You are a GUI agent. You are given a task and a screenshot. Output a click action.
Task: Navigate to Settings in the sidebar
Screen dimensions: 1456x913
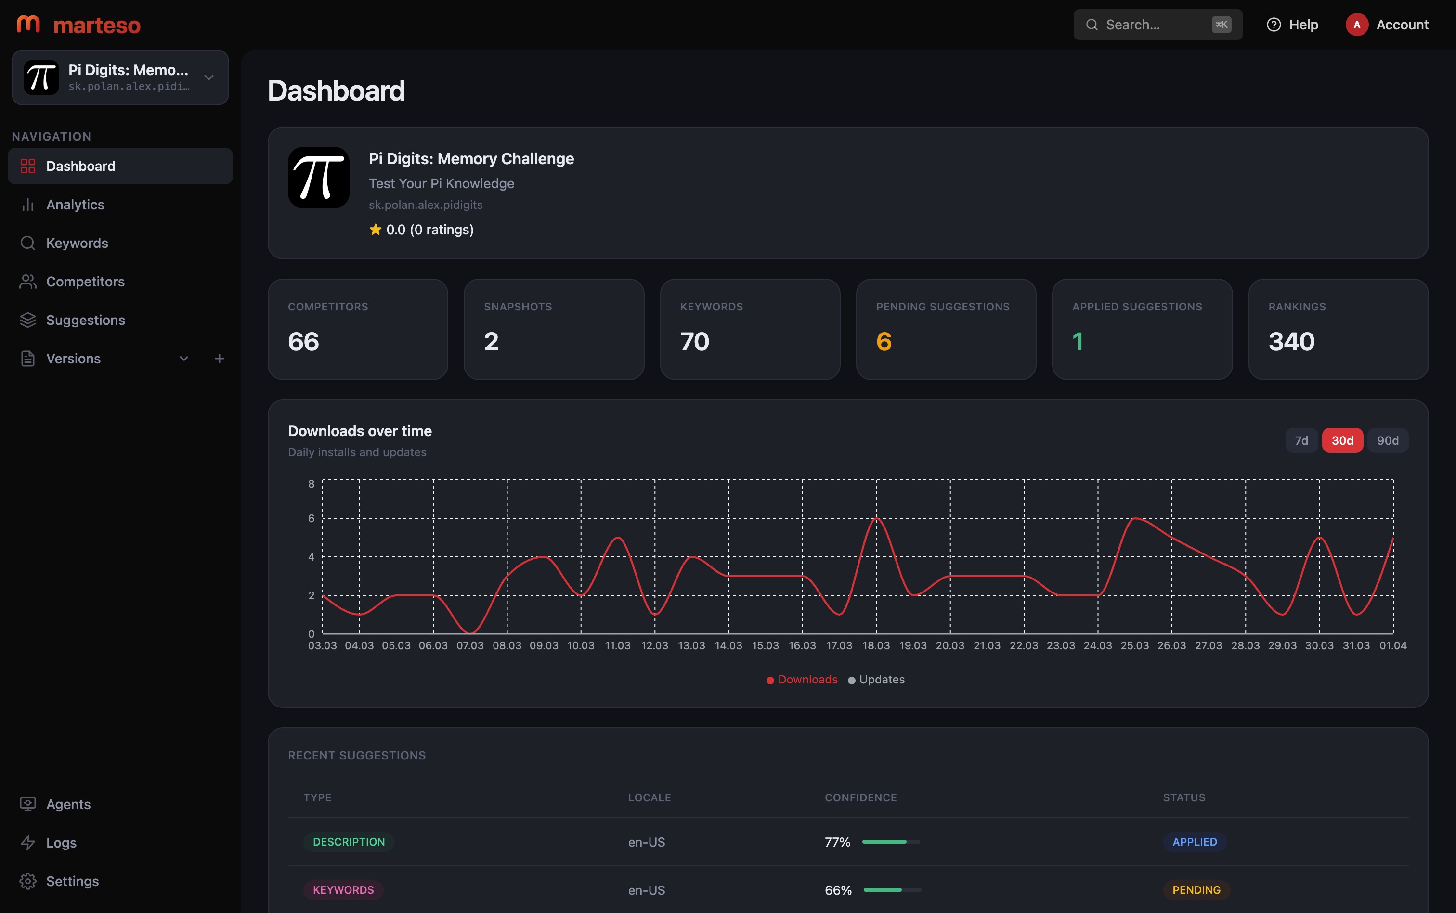click(x=73, y=881)
